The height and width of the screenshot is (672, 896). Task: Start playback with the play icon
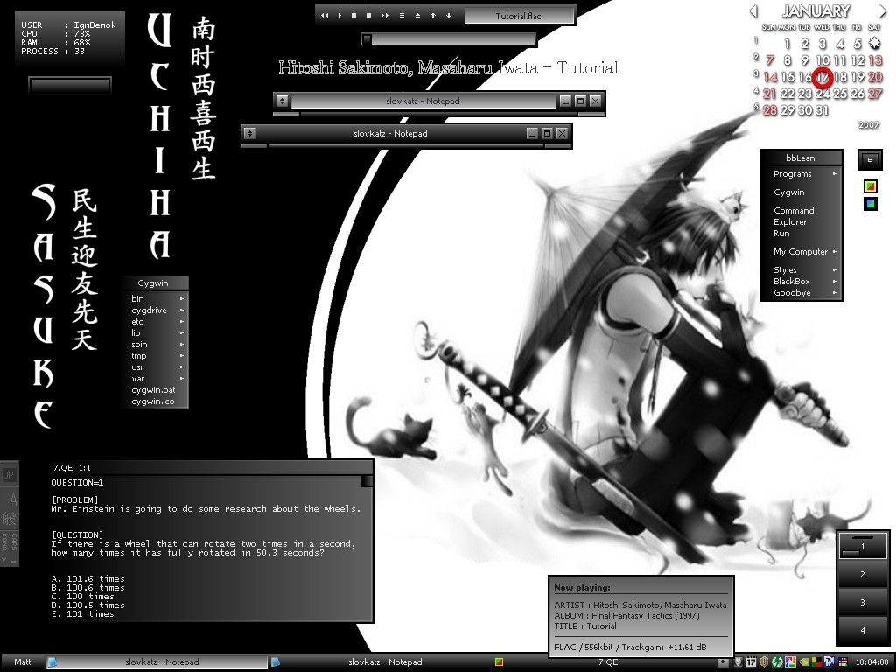click(339, 16)
